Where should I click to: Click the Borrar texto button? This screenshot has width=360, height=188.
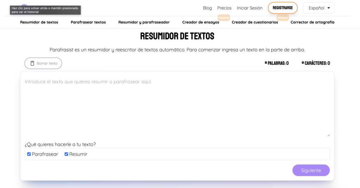(x=43, y=63)
